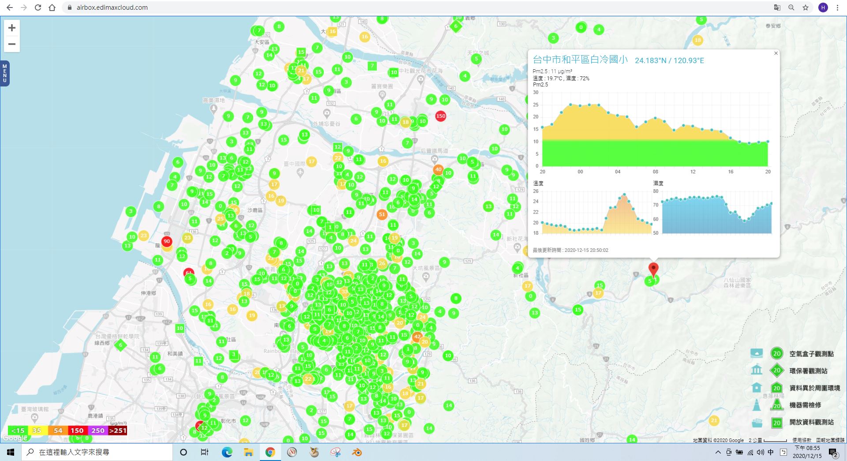847x461 pixels.
Task: Open the browser home page
Action: pos(52,7)
